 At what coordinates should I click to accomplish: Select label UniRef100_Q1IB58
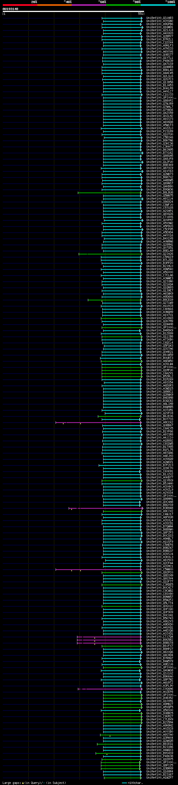(160, 82)
